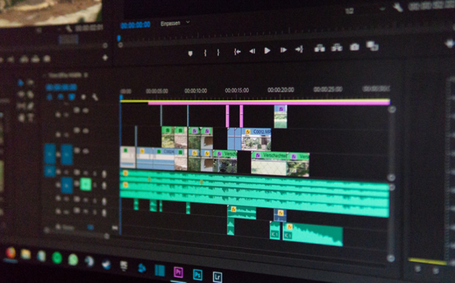Export frame with camera icon
455x283 pixels.
tap(354, 47)
